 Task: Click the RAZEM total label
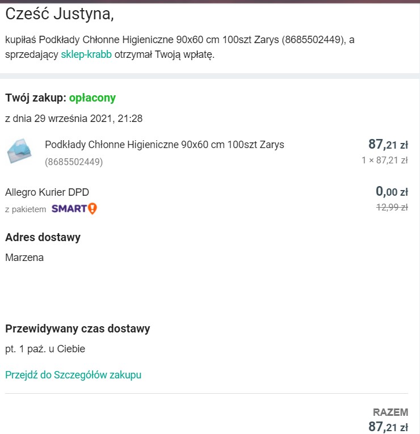click(390, 412)
